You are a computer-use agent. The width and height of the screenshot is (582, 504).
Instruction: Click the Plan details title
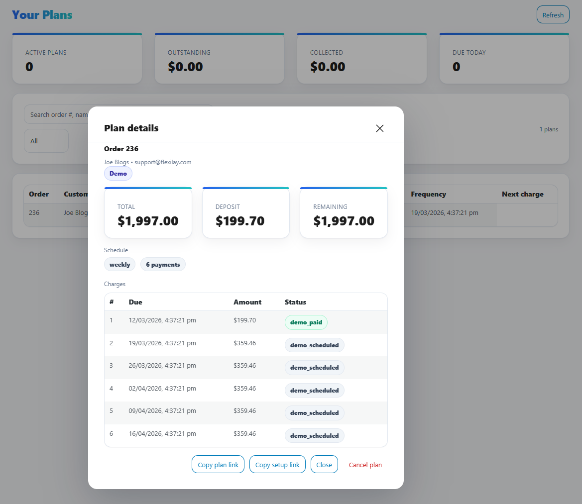[131, 128]
